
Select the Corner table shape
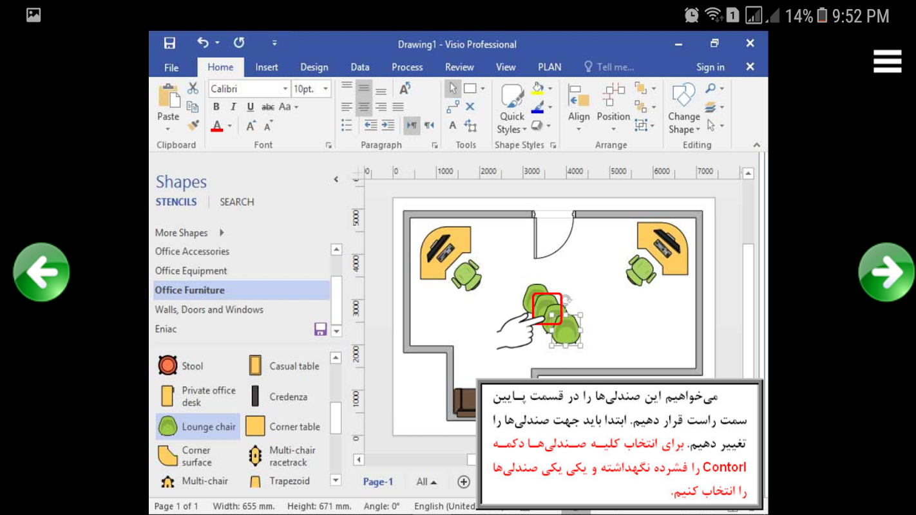pyautogui.click(x=283, y=426)
